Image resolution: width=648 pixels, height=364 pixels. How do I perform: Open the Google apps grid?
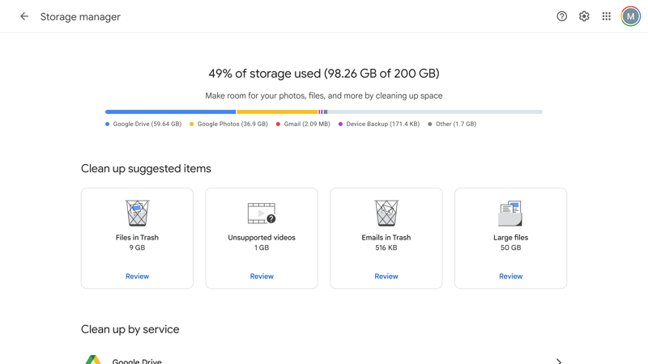(606, 16)
